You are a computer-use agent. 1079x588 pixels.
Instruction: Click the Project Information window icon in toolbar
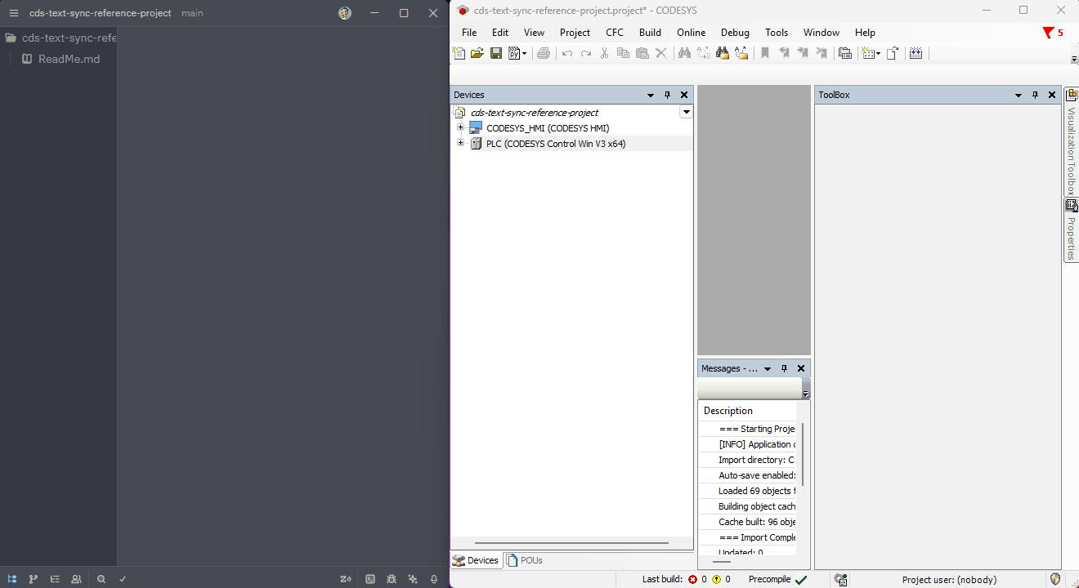845,53
